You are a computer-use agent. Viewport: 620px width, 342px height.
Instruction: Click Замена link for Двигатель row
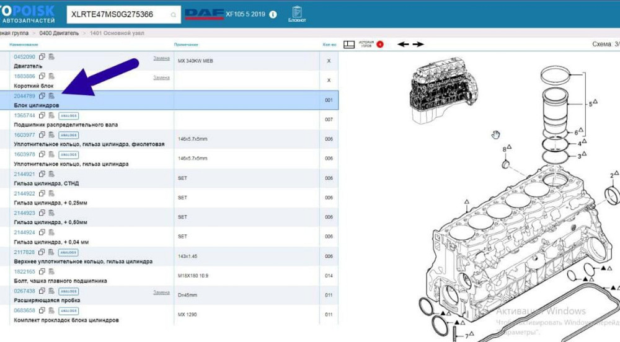tap(161, 58)
